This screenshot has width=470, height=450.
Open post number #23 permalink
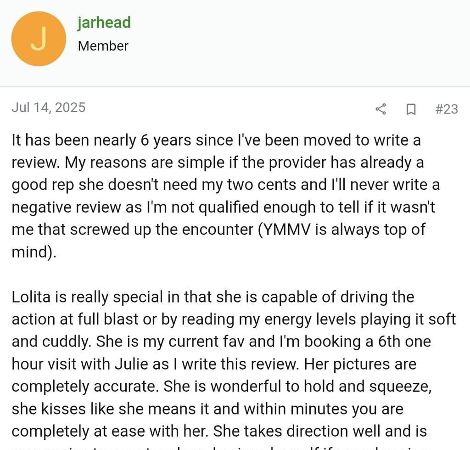[446, 108]
